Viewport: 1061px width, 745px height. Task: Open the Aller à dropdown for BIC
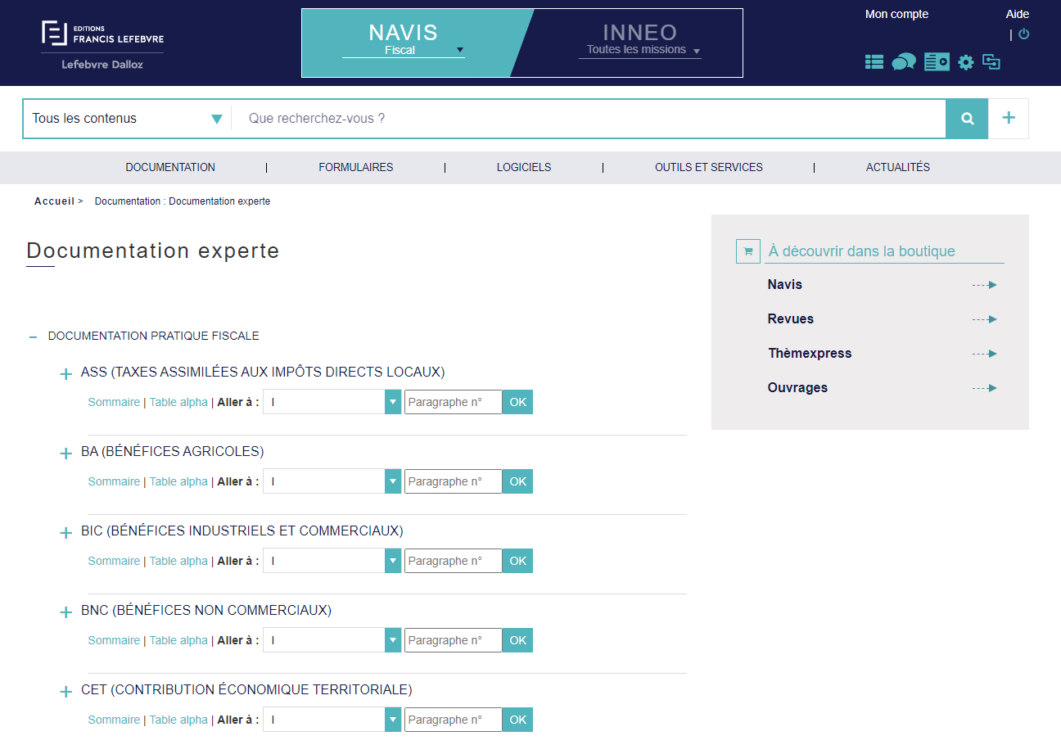pyautogui.click(x=332, y=561)
